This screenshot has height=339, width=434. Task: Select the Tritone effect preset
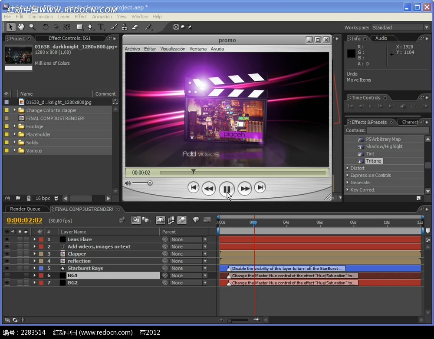click(373, 161)
